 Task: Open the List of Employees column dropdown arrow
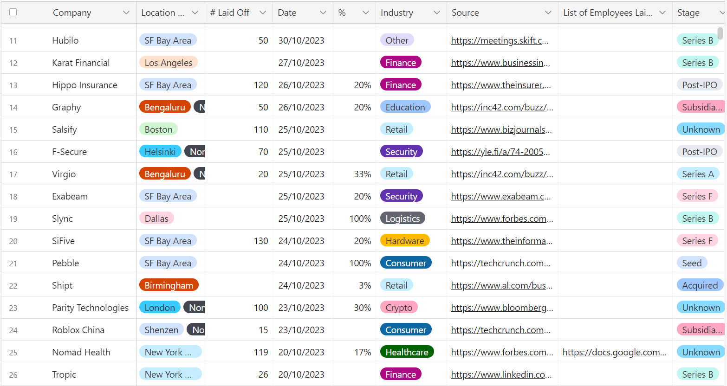662,13
